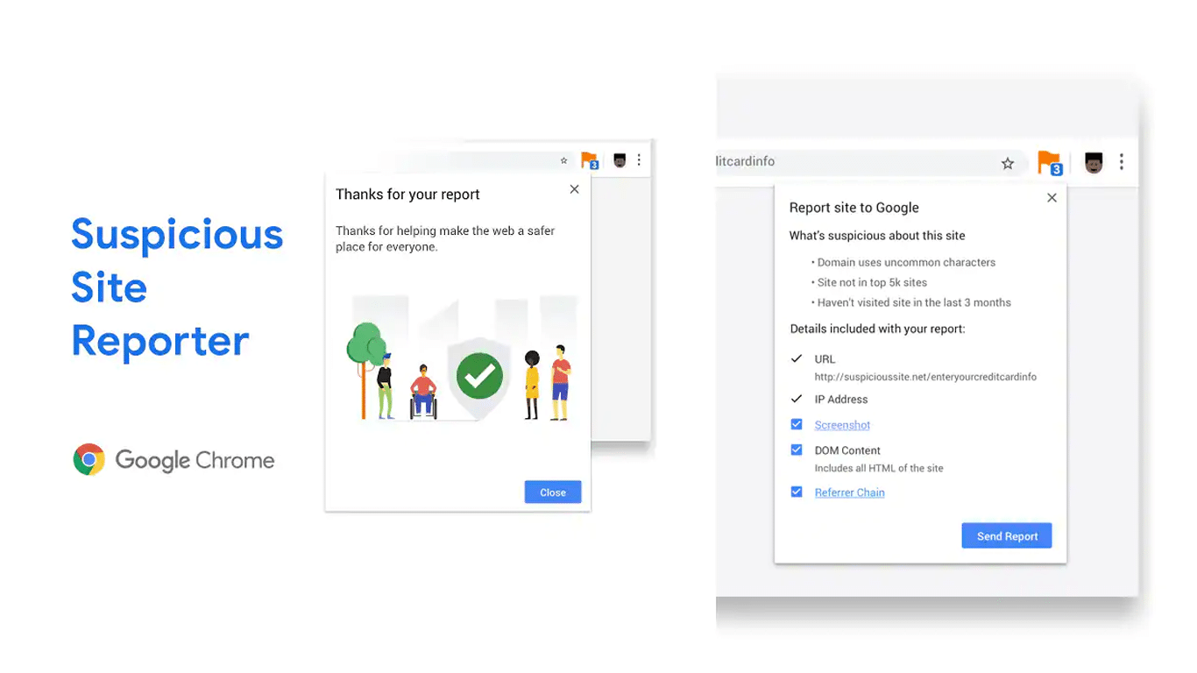Viewport: 1197px width, 673px height.
Task: Click 'Site not in top 5k sites' text
Action: [x=872, y=282]
